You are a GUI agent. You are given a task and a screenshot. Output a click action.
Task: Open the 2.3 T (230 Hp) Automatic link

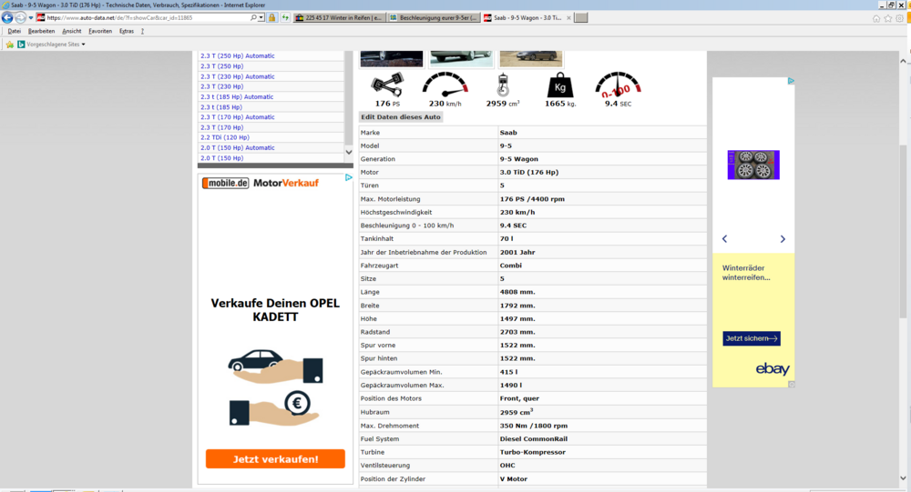[x=238, y=76]
